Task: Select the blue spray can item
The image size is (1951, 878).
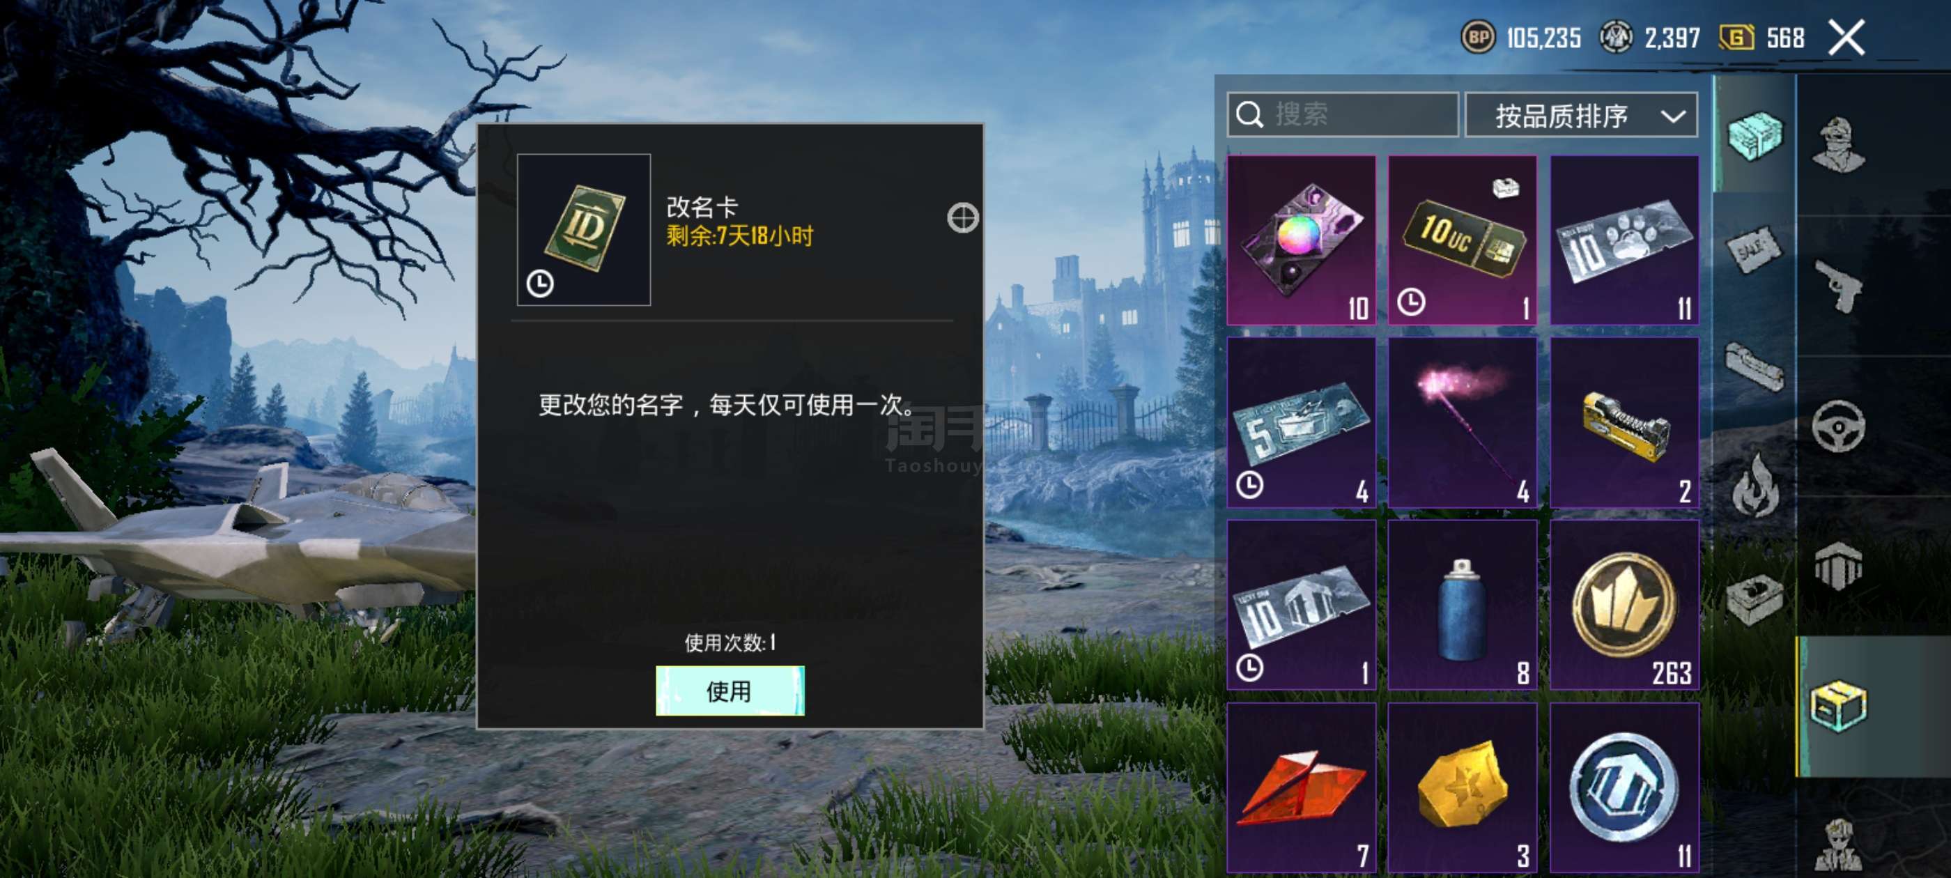Action: (1463, 606)
